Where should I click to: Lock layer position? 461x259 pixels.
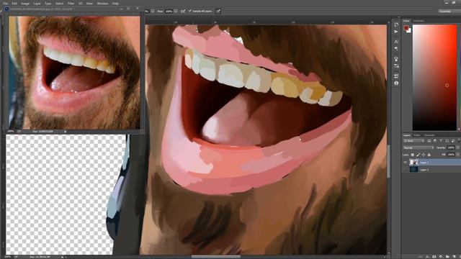[424, 155]
